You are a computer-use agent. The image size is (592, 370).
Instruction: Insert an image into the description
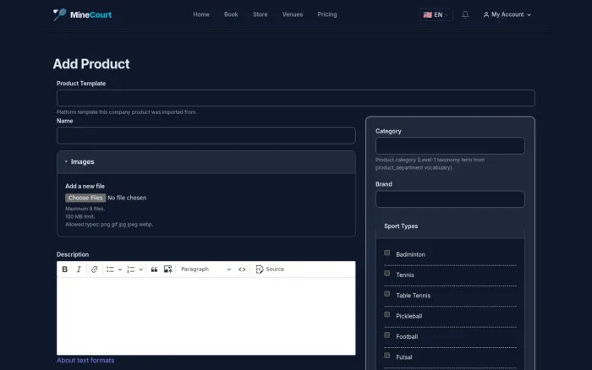pos(168,269)
